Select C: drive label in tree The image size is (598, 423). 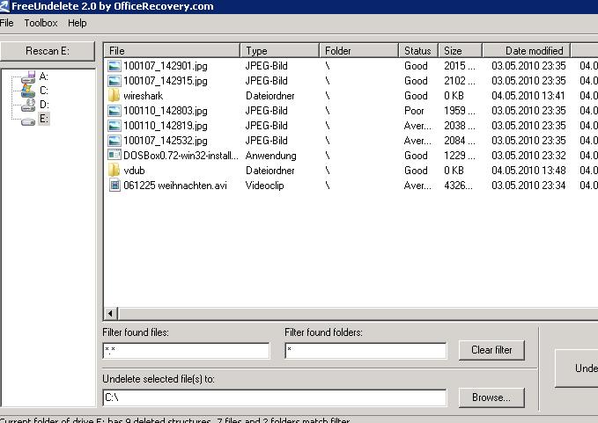point(44,91)
